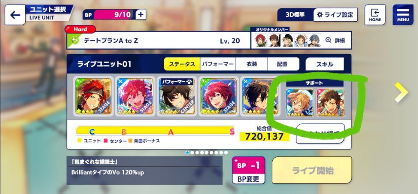Viewport: 418px width, 194px height.
Task: Open the スキル button
Action: pyautogui.click(x=325, y=64)
